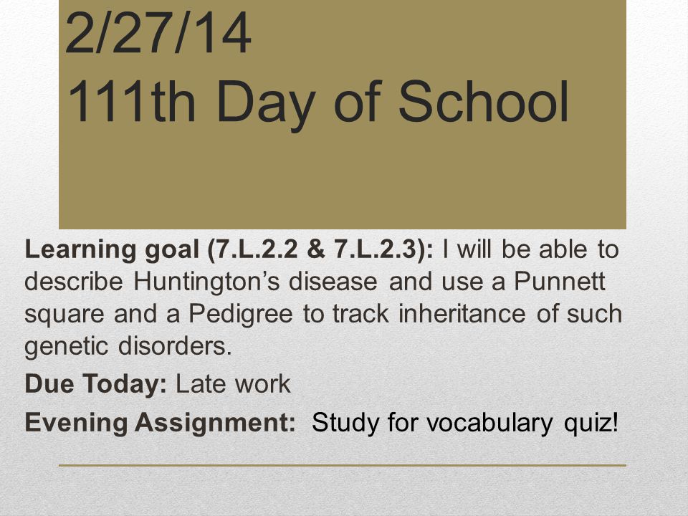
Task: Click the word 'disease' after Huntington's
Action: [333, 282]
